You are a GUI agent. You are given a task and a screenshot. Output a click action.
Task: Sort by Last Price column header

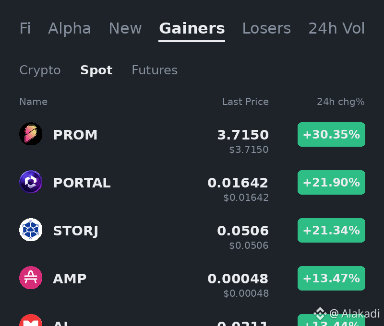[245, 102]
